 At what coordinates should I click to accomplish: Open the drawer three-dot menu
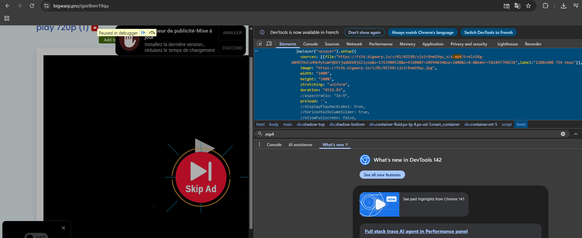click(259, 144)
